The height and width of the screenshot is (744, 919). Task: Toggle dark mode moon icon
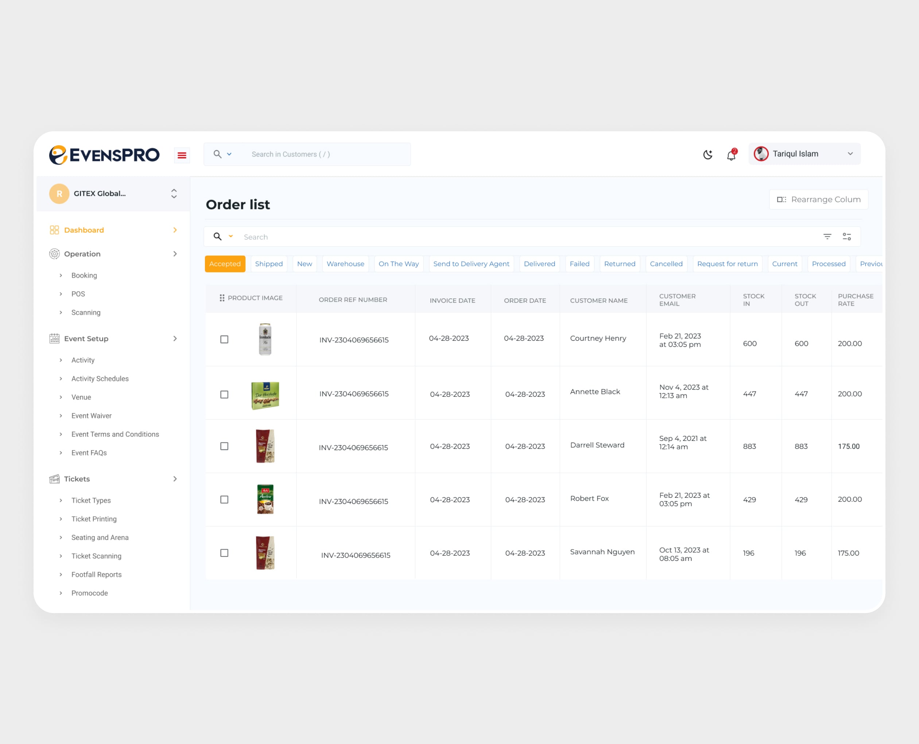pyautogui.click(x=708, y=155)
